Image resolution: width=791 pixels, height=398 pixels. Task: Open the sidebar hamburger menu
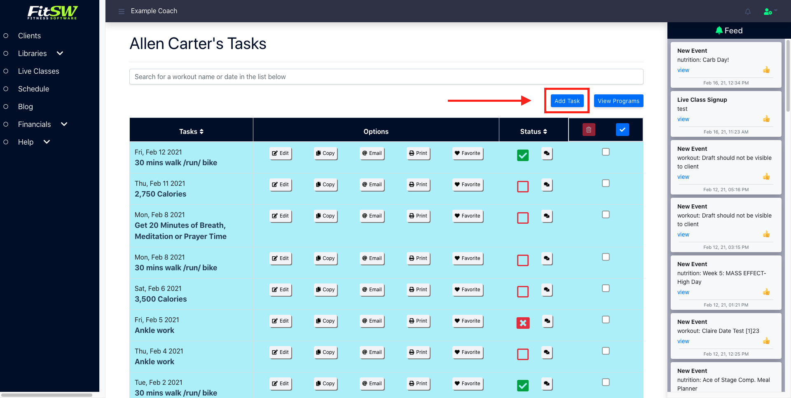122,11
